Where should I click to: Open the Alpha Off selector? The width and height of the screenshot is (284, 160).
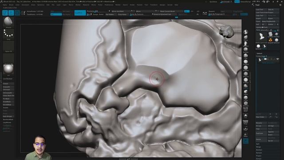click(x=8, y=46)
